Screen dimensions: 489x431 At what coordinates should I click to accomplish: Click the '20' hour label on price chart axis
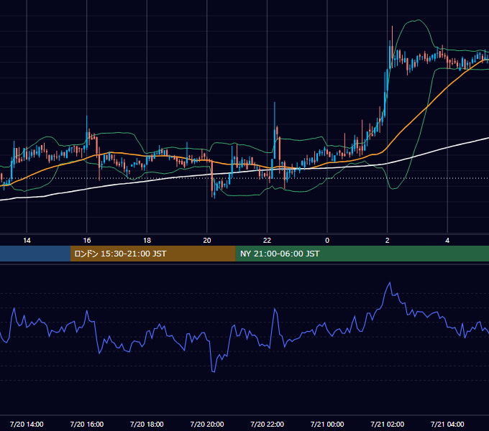click(207, 241)
